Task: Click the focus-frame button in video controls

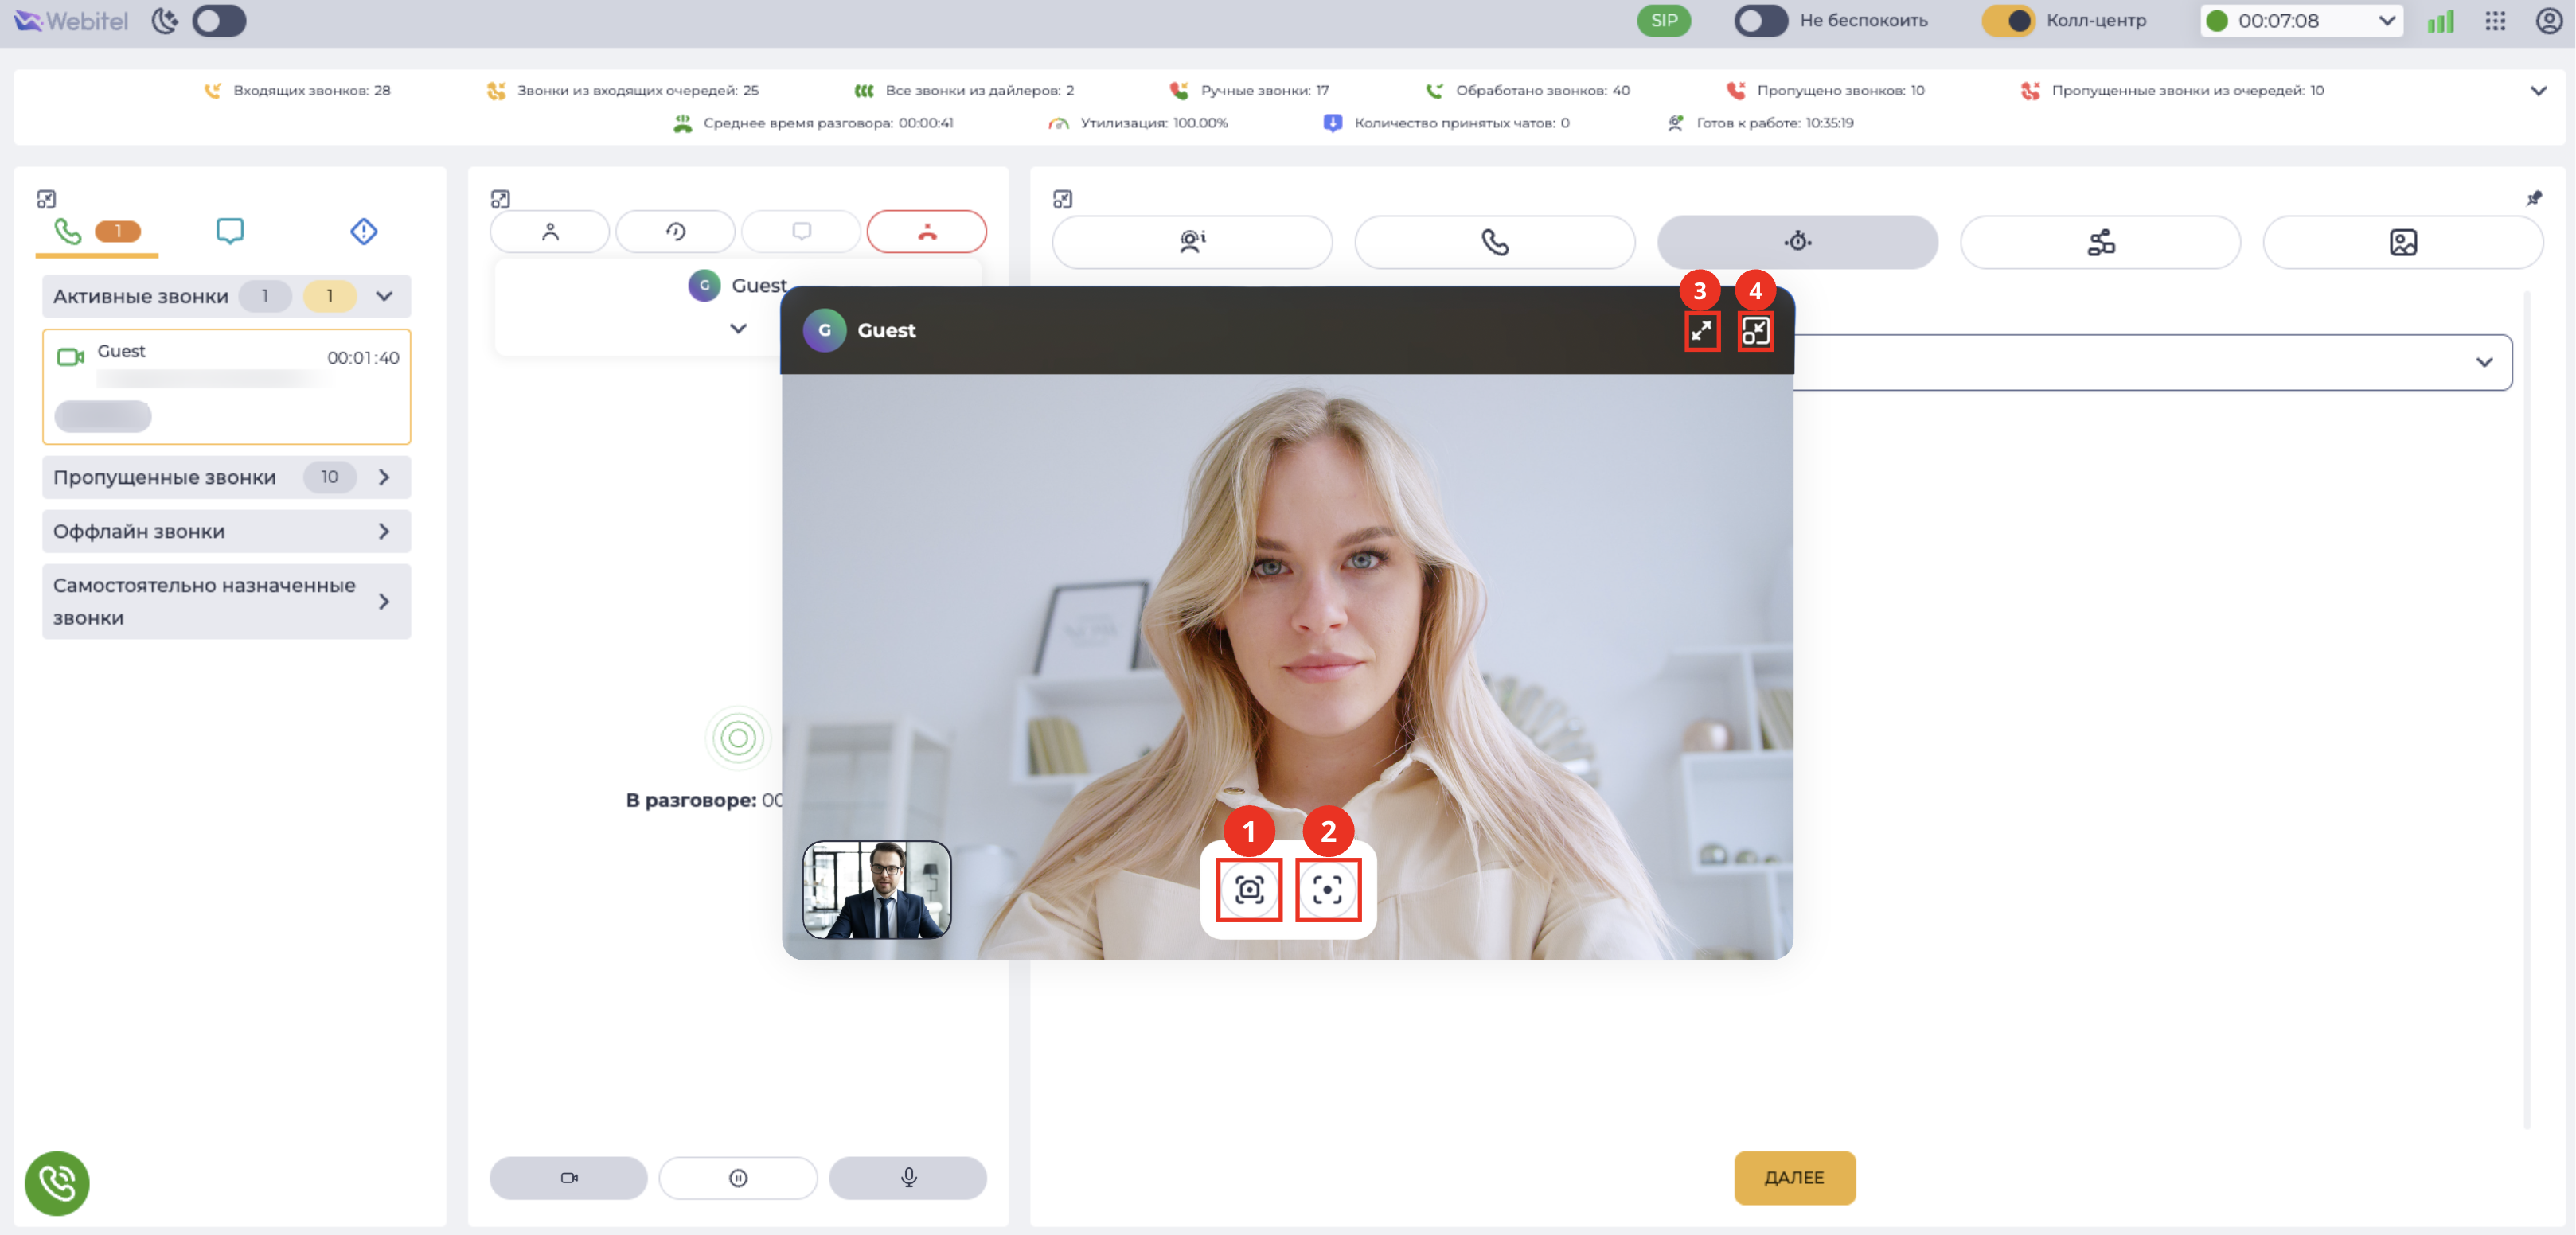Action: (1327, 889)
